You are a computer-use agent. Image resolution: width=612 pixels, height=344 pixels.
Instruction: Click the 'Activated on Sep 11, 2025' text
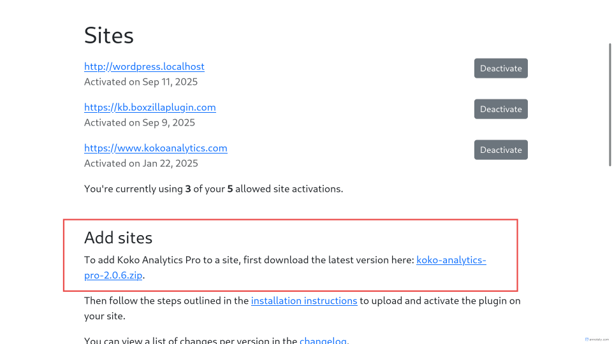click(141, 82)
